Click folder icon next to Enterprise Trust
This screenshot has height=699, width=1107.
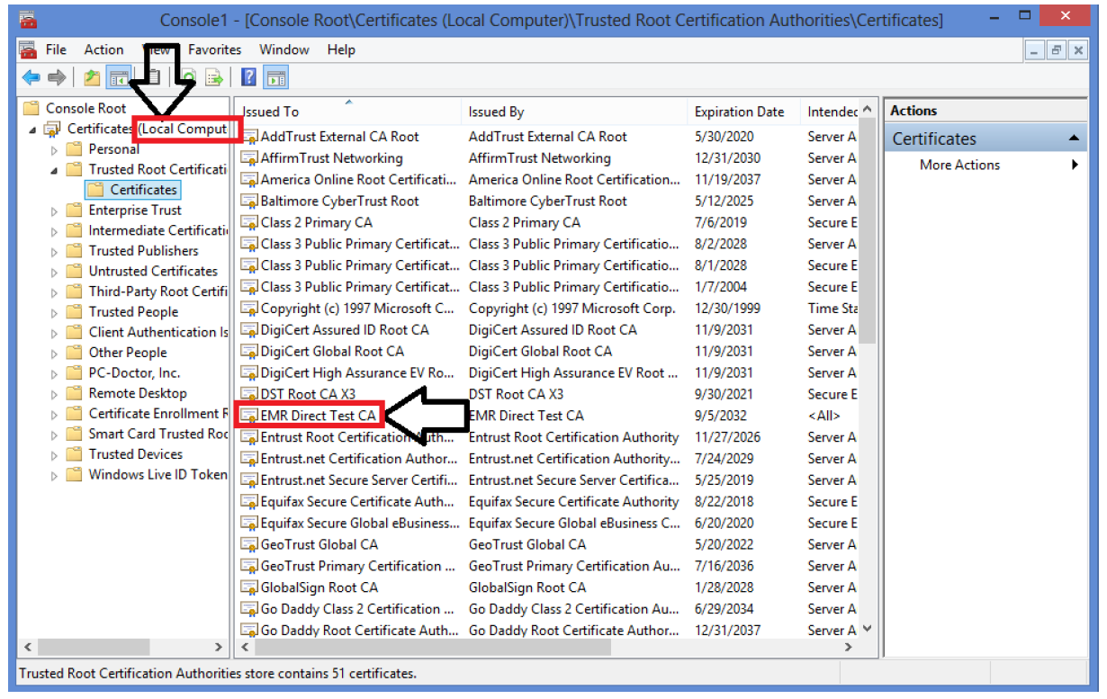[75, 211]
